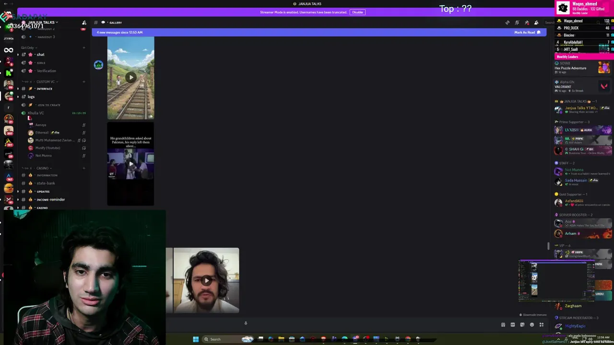The image size is (614, 345).
Task: Add channel to CUSTOM VC category
Action: (83, 81)
